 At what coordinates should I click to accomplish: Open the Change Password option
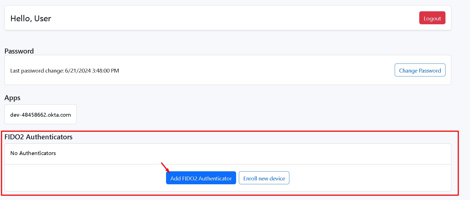coord(420,70)
